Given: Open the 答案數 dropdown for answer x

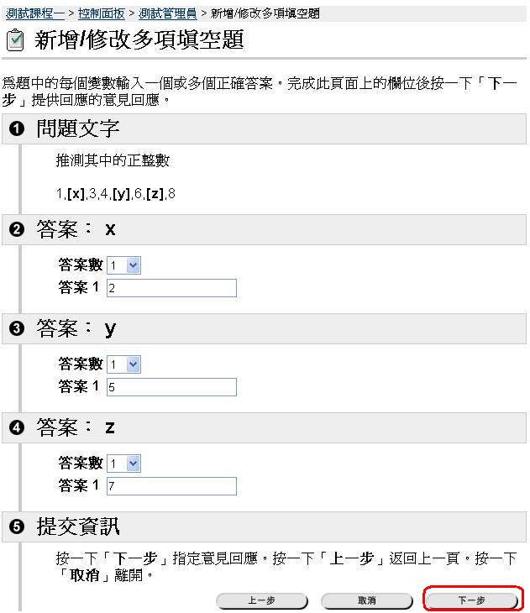Looking at the screenshot, I should point(123,265).
